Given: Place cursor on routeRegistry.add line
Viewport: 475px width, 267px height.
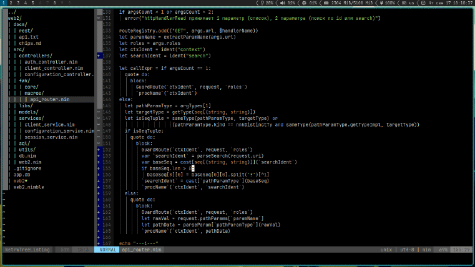Looking at the screenshot, I should (x=189, y=31).
